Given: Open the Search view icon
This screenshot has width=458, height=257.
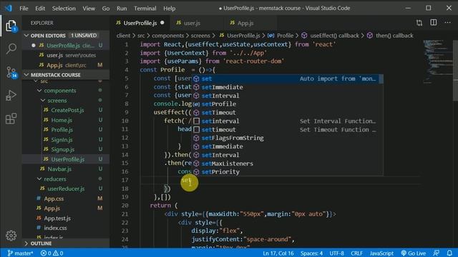Looking at the screenshot, I should (x=11, y=49).
